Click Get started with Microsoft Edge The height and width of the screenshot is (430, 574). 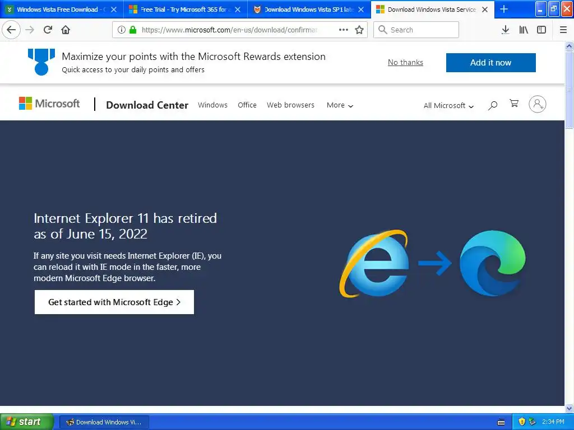pyautogui.click(x=114, y=302)
